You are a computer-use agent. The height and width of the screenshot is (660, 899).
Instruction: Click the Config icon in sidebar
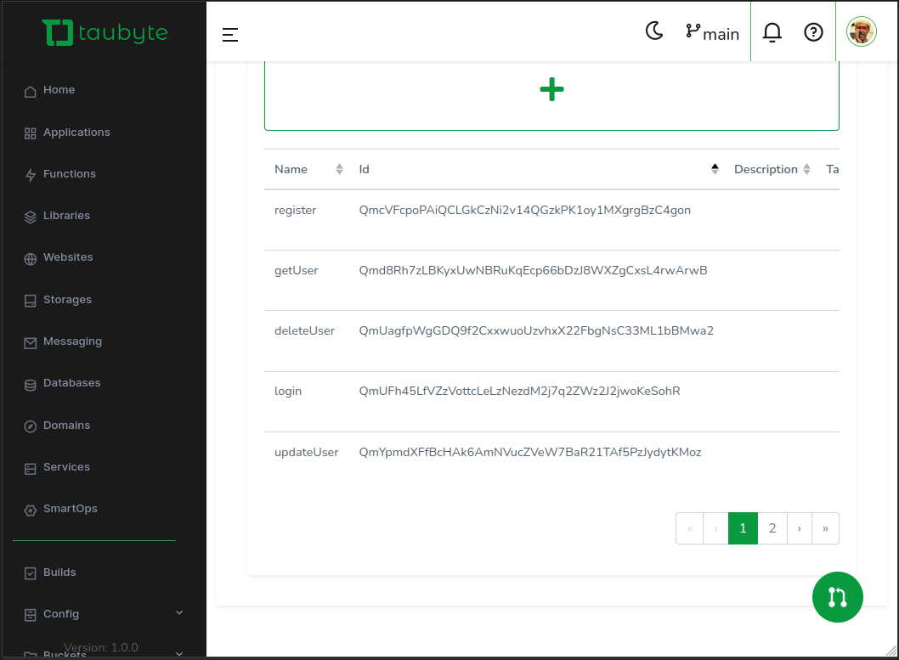[x=31, y=615]
